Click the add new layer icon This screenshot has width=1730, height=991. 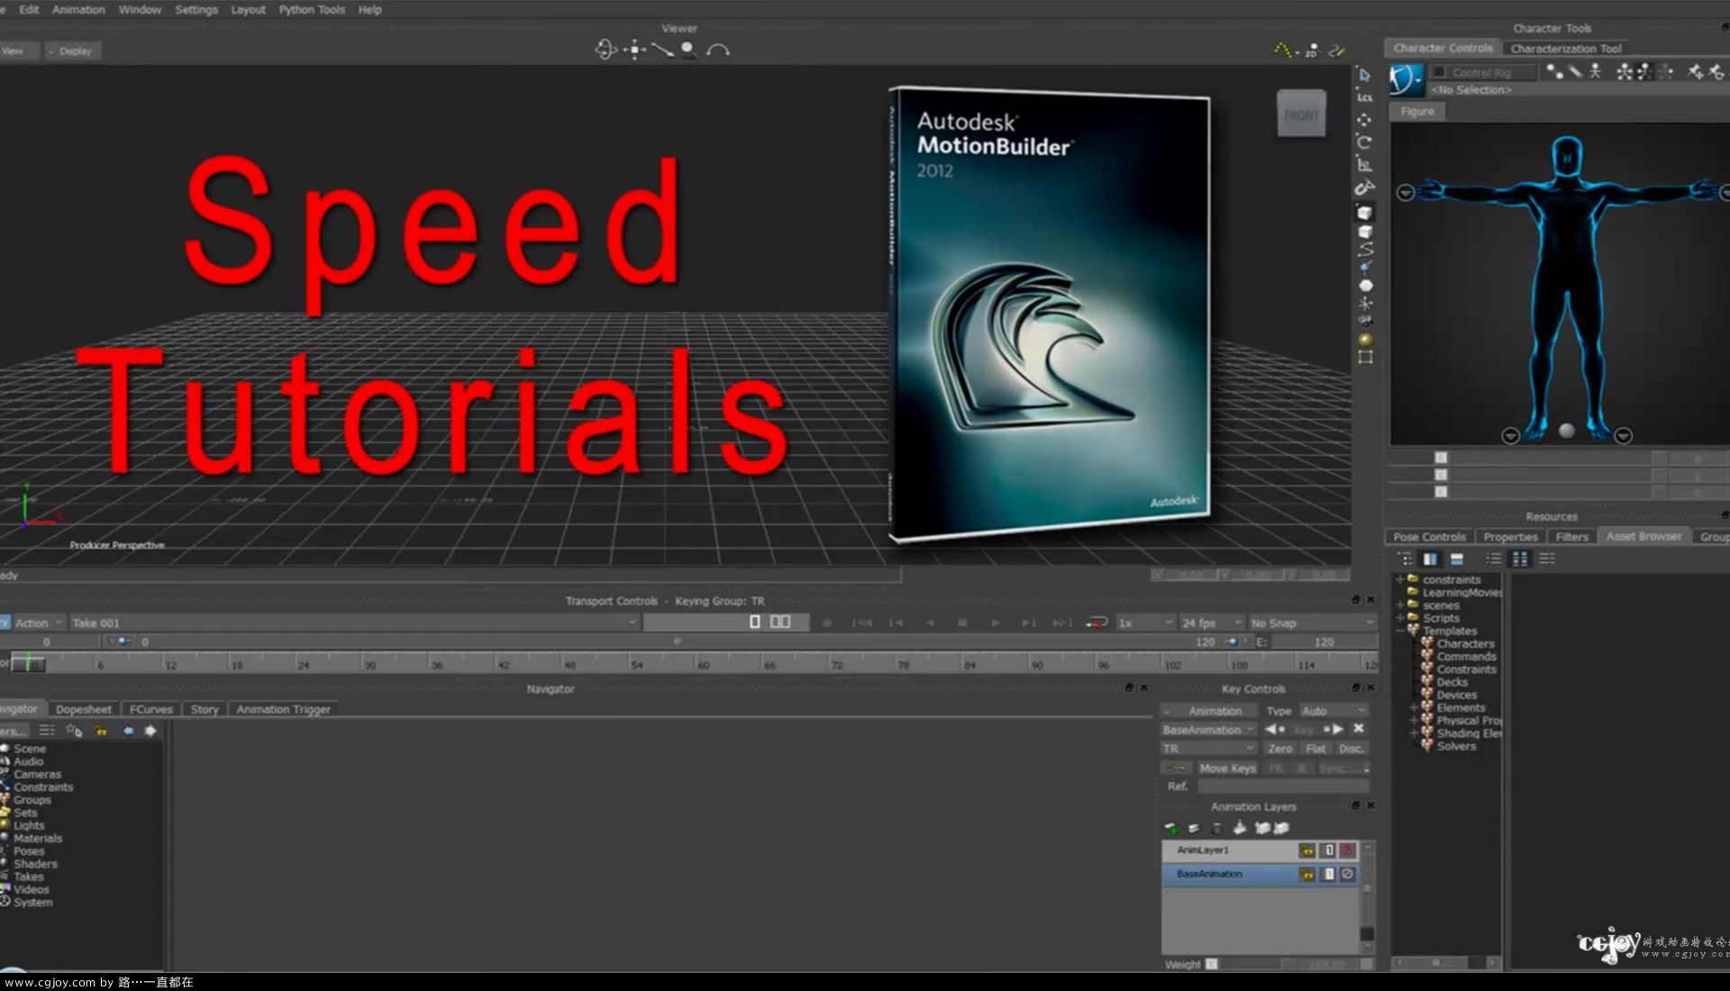click(x=1170, y=828)
